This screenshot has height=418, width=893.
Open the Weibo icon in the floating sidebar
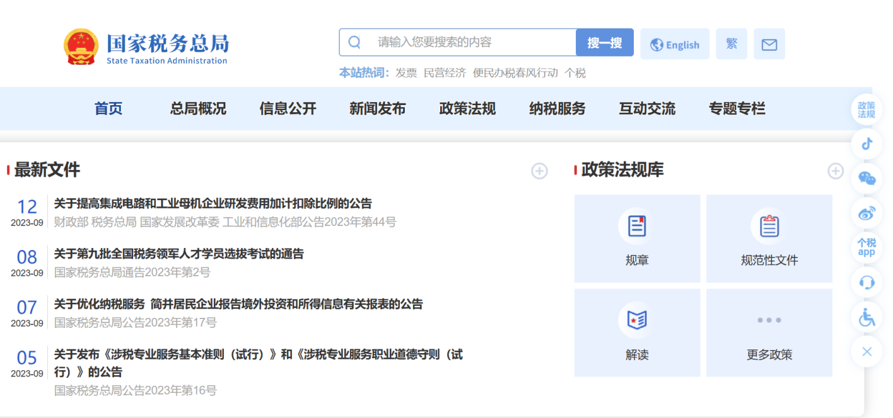(866, 213)
